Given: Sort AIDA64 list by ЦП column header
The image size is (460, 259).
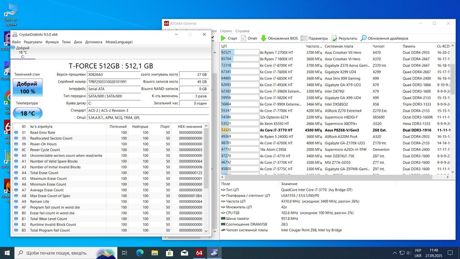Looking at the screenshot, I should (x=261, y=46).
